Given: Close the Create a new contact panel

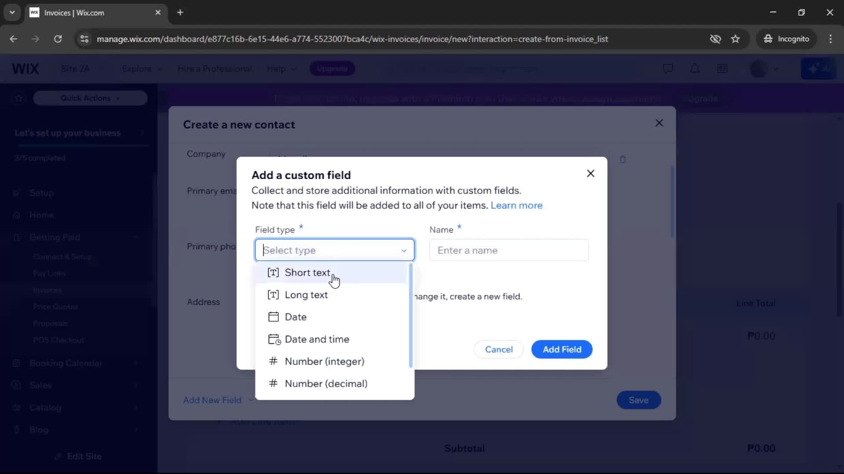Looking at the screenshot, I should [x=659, y=123].
